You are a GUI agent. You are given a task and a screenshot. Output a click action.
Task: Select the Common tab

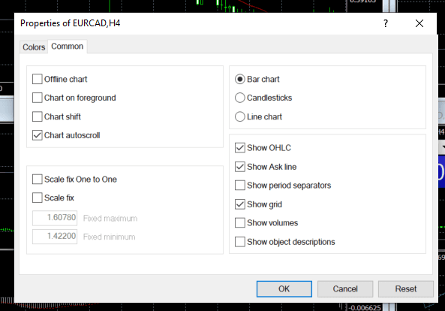click(x=68, y=47)
